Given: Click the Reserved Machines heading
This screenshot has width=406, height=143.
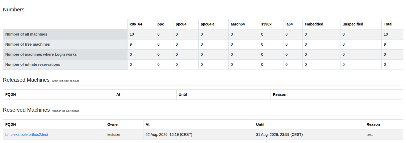Looking at the screenshot, I should [26, 110].
